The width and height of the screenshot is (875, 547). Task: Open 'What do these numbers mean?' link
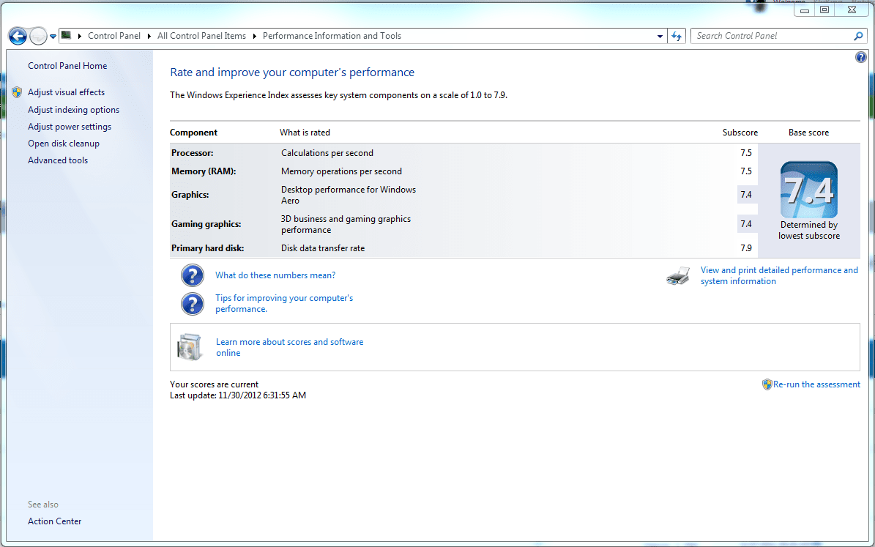(x=275, y=275)
